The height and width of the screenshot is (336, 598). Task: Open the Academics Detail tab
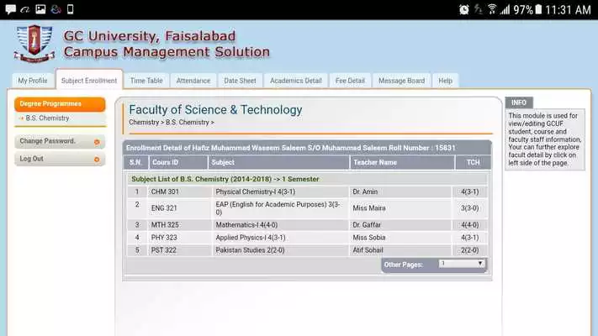pos(296,81)
